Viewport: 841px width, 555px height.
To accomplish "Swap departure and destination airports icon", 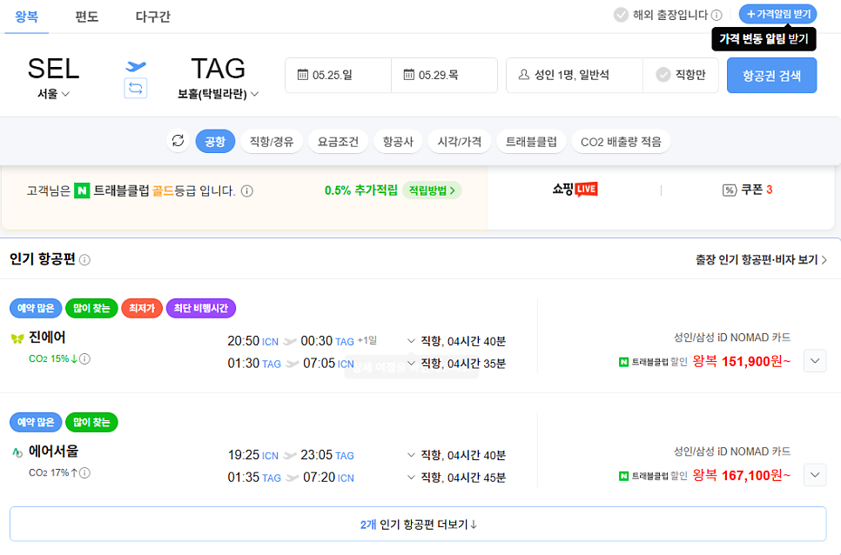I will coord(135,88).
